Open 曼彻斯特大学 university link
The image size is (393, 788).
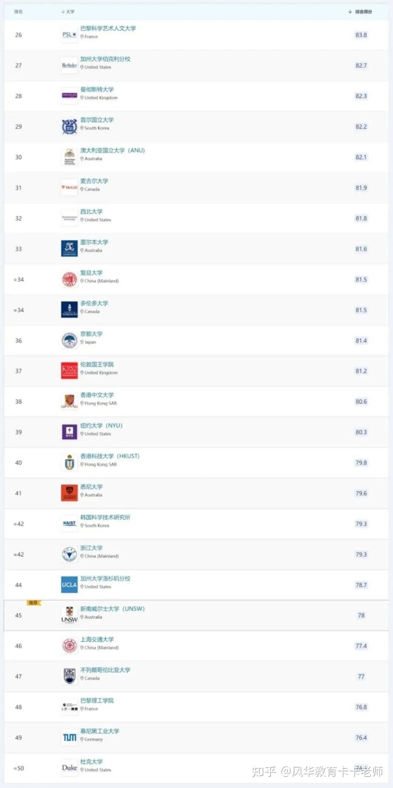pyautogui.click(x=97, y=89)
